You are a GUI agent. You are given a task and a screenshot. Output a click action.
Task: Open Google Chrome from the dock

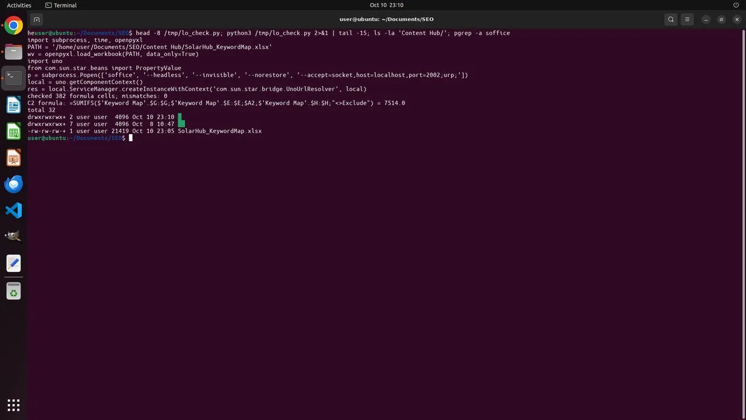pyautogui.click(x=13, y=26)
